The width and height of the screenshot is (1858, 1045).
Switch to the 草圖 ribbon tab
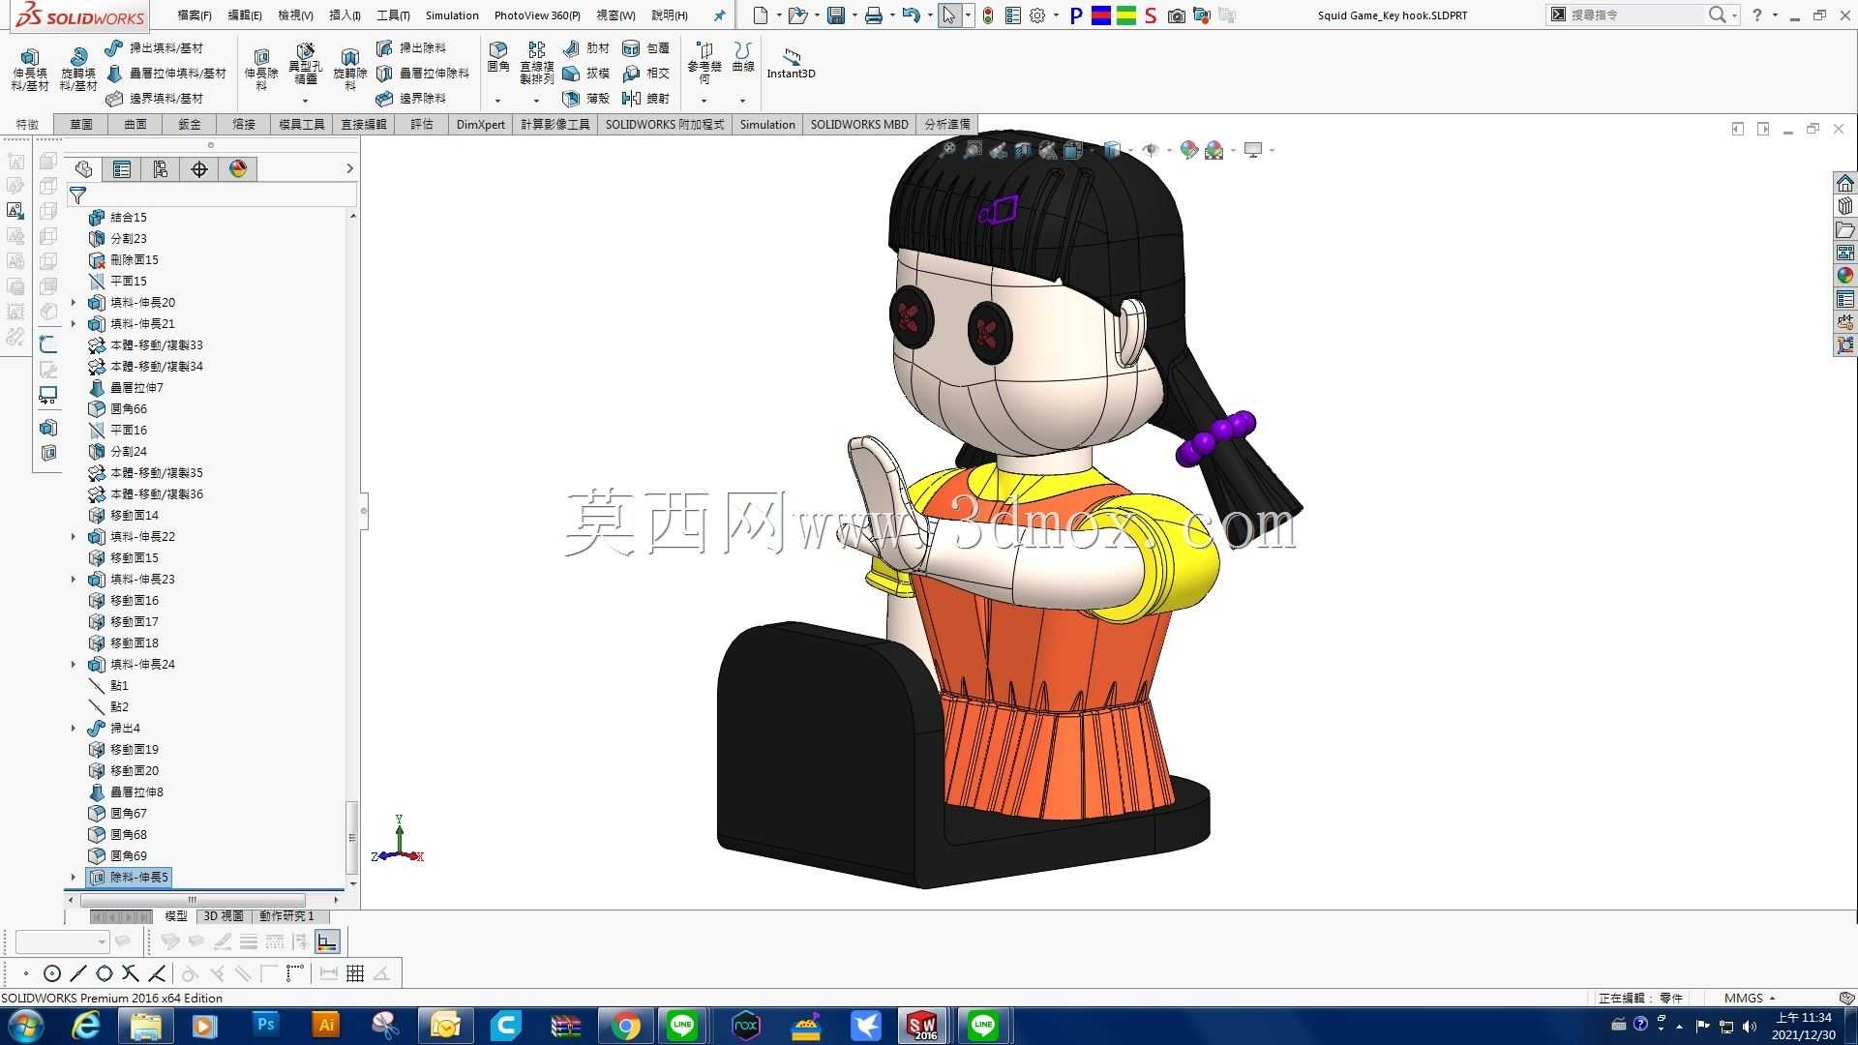[x=81, y=125]
